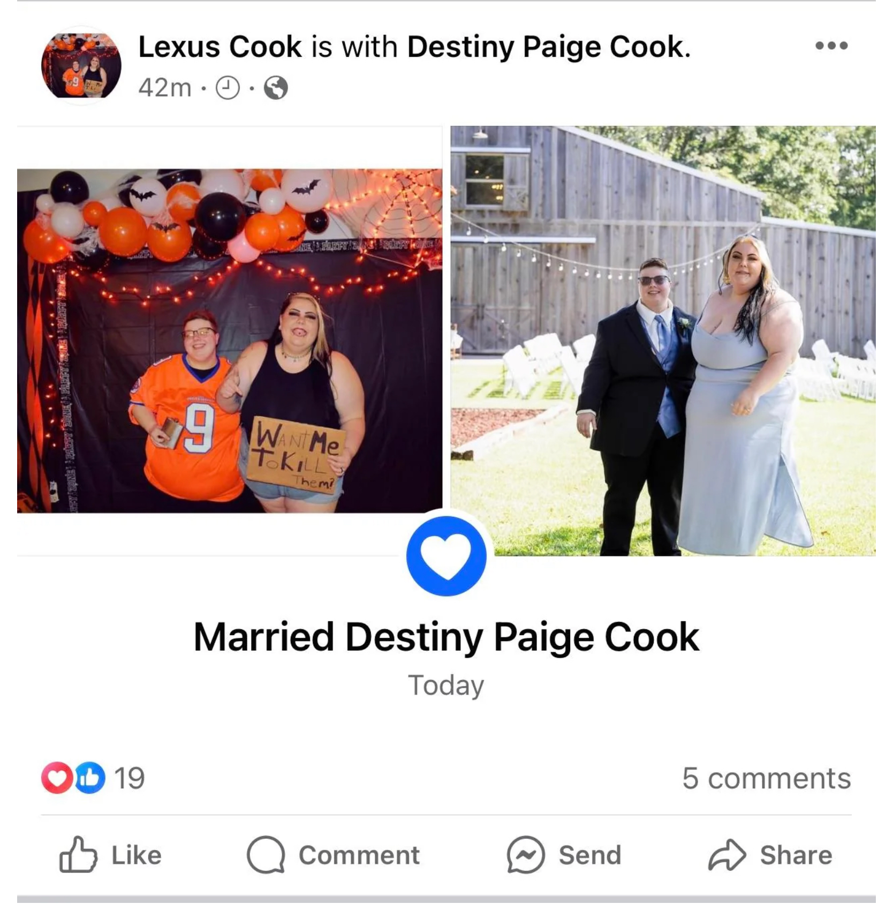
Task: Tap the thumbs-up Like icon
Action: tap(78, 855)
